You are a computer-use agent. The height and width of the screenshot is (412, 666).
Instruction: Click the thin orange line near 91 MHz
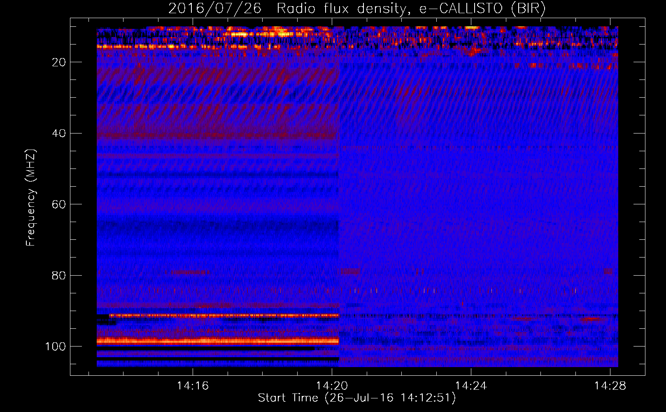click(224, 316)
